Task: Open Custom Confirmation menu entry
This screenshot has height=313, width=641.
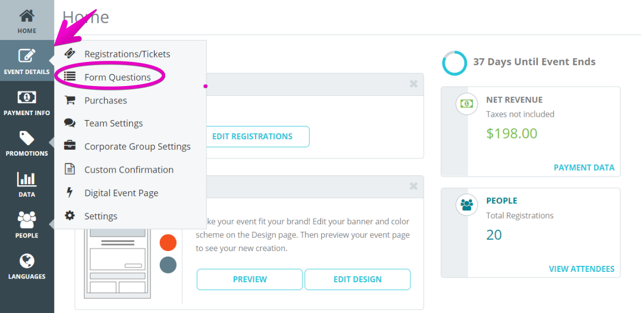Action: (130, 169)
